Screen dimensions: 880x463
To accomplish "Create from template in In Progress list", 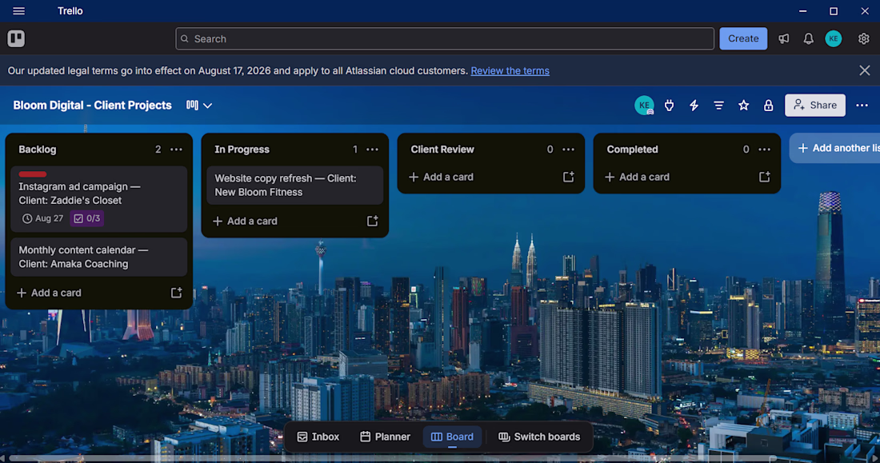I will coord(372,222).
